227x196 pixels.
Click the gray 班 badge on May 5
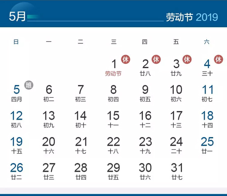point(29,85)
